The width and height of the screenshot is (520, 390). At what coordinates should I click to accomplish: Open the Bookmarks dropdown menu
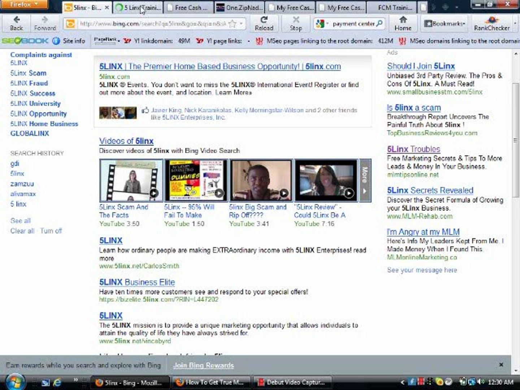click(x=445, y=23)
